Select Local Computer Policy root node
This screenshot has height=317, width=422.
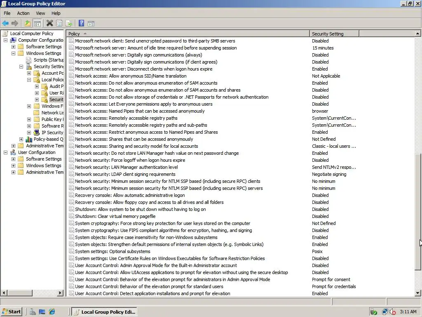pos(31,33)
